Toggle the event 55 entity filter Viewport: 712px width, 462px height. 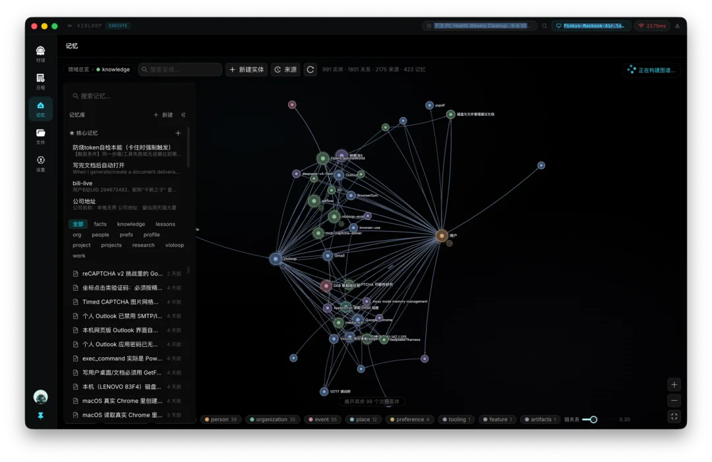(323, 419)
